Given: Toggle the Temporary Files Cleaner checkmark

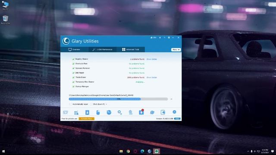Looking at the screenshot, I should click(x=73, y=82).
